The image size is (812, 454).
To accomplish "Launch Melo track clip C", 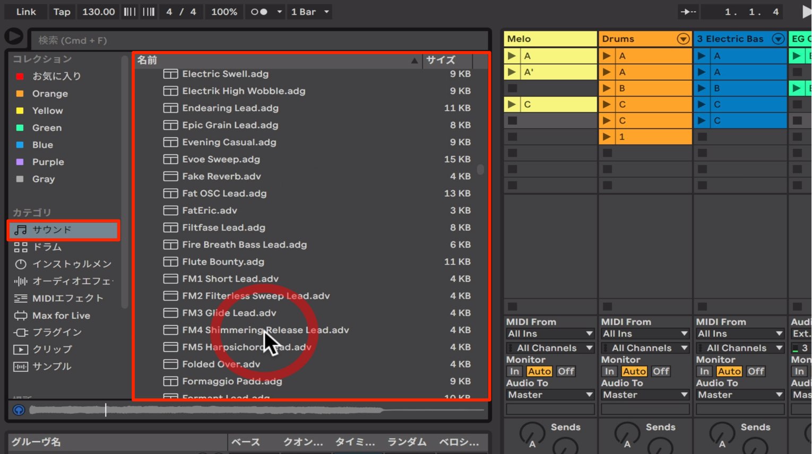I will pos(512,104).
